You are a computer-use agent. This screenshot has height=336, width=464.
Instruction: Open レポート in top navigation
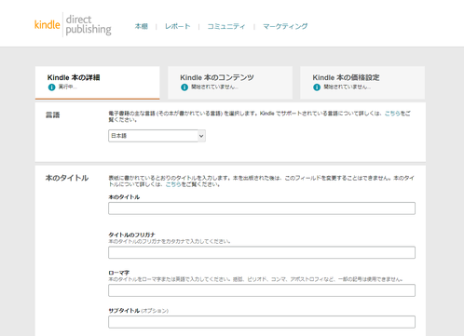(x=177, y=26)
